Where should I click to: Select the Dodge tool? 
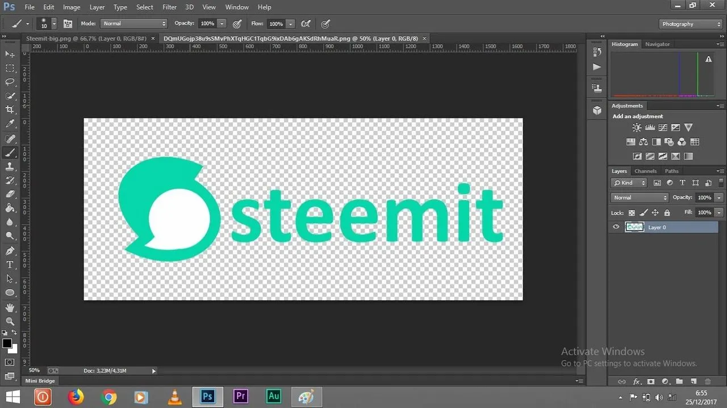pos(10,236)
